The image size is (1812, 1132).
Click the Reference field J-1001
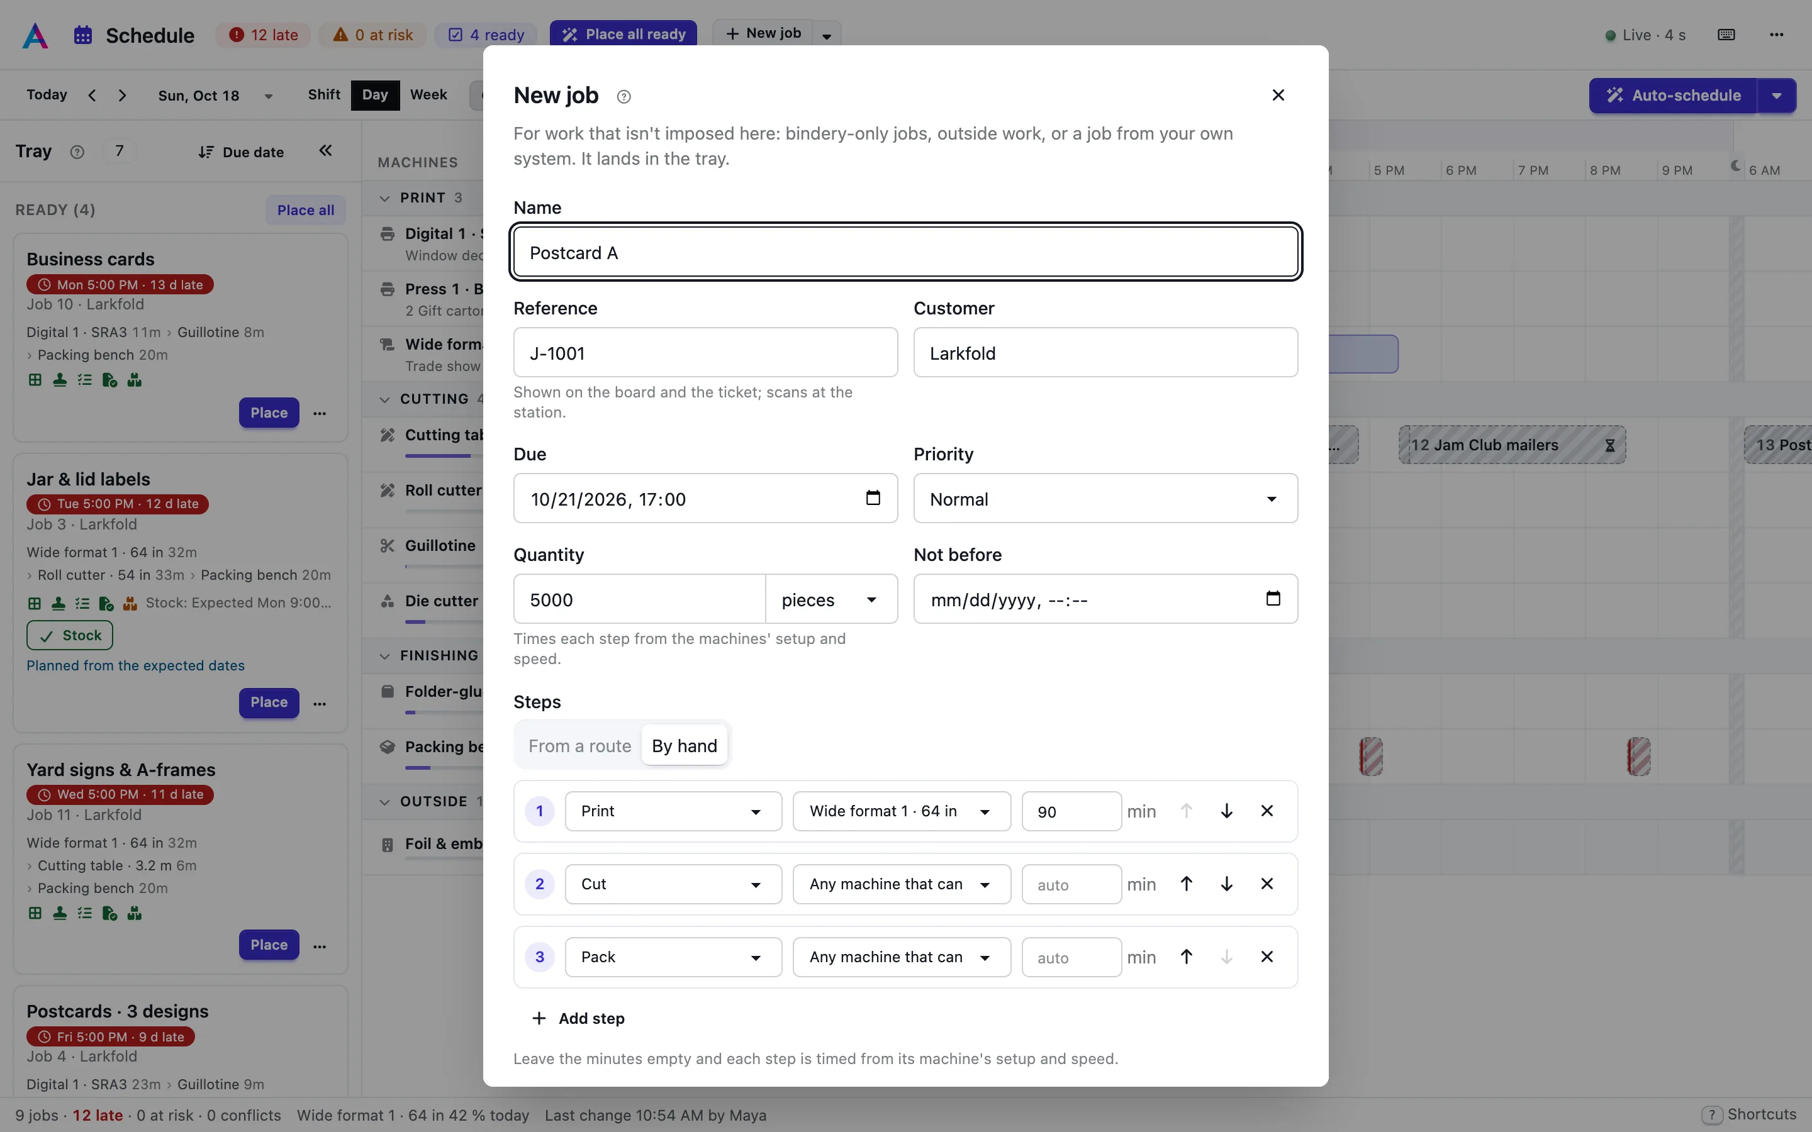(705, 353)
